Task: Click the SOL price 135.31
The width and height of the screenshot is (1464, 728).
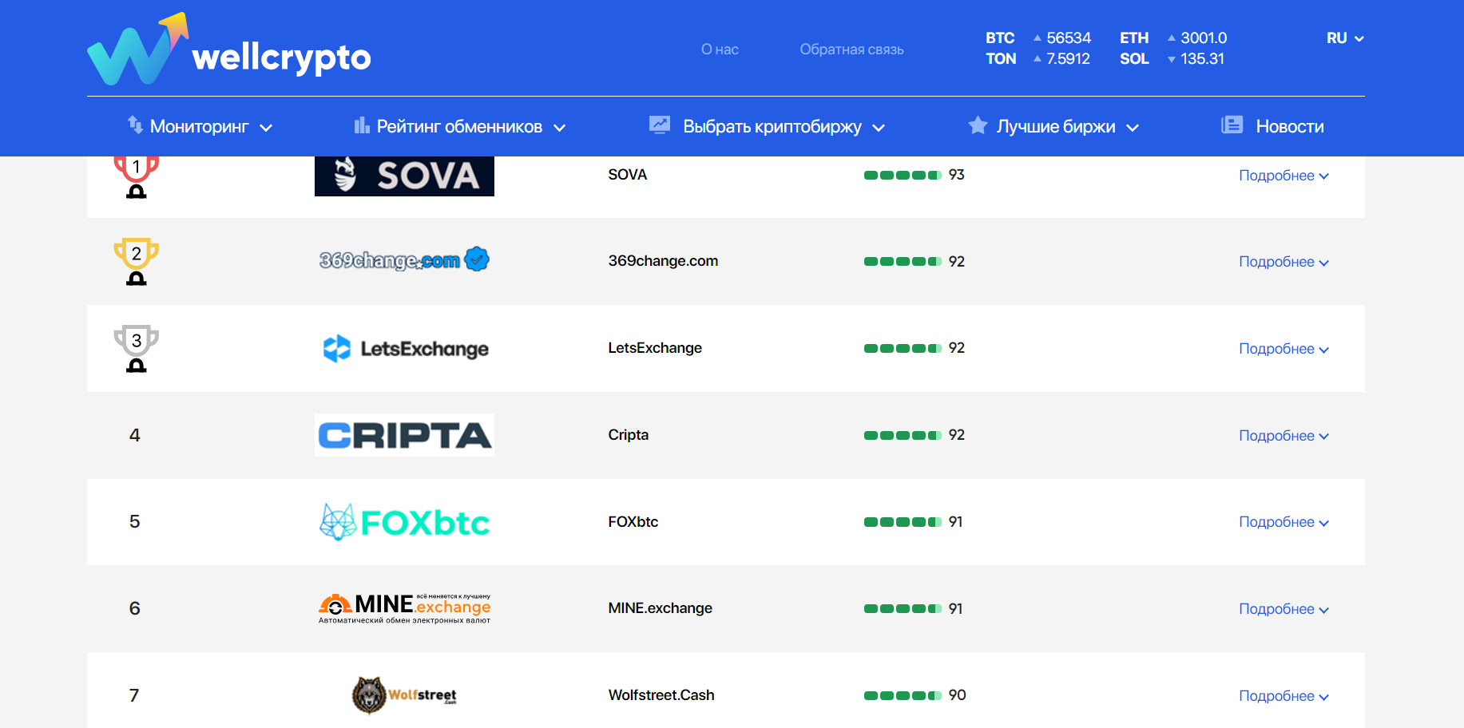Action: [1202, 59]
